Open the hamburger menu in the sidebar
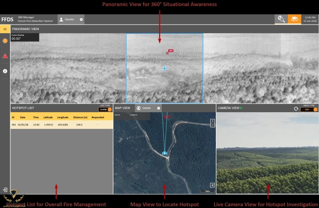The width and height of the screenshot is (319, 208). (x=5, y=29)
